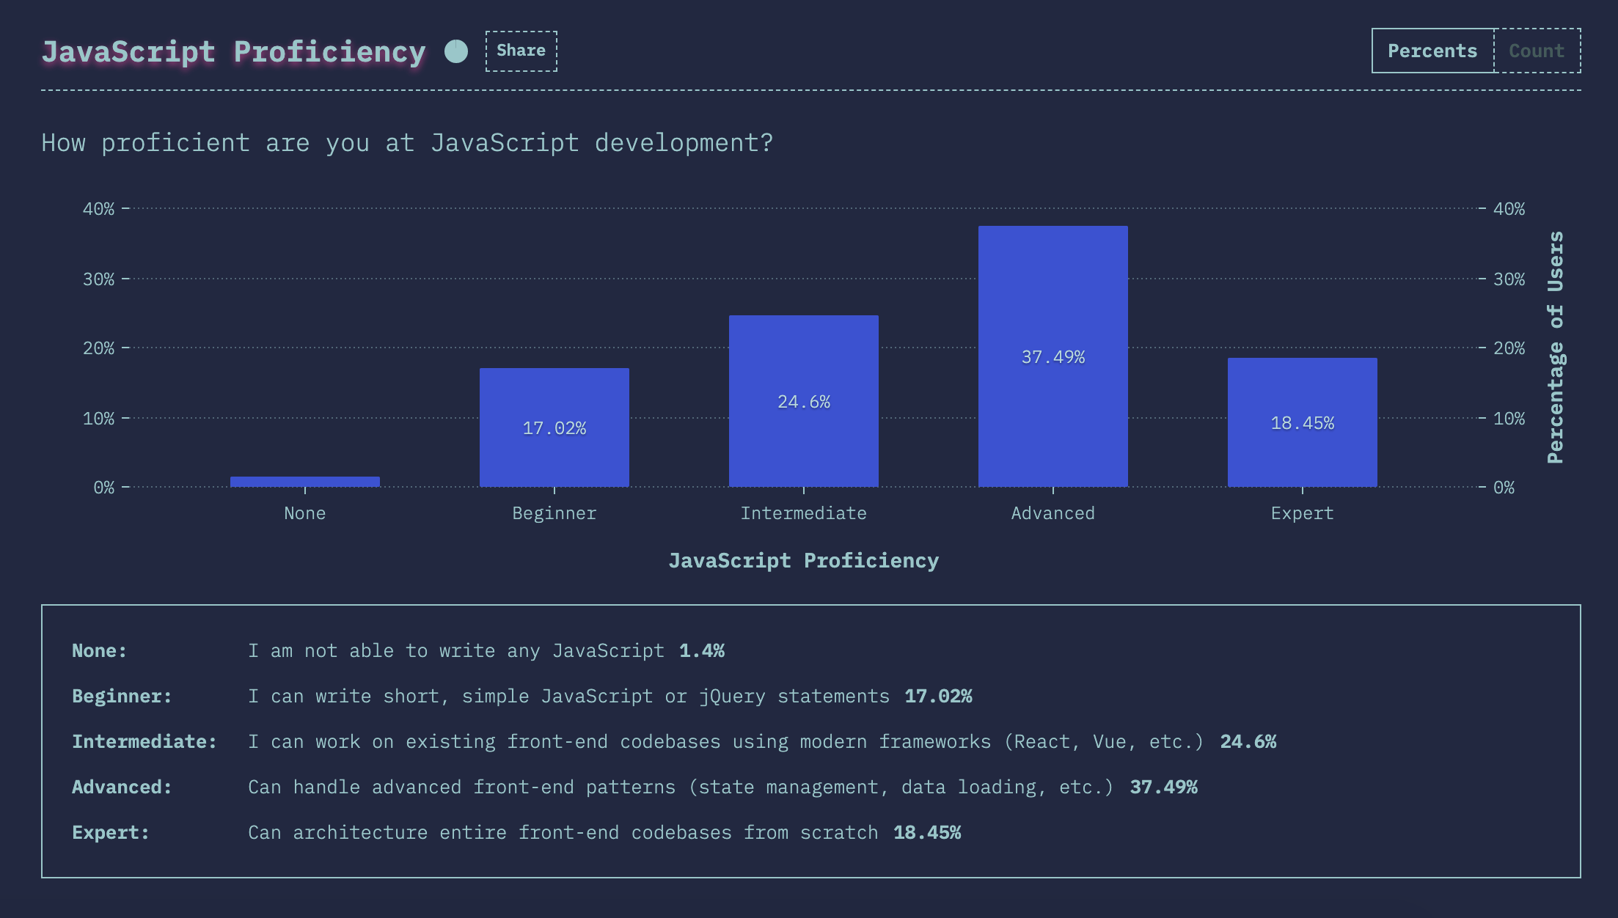Click the Expert axis label
The image size is (1618, 918).
click(1303, 513)
